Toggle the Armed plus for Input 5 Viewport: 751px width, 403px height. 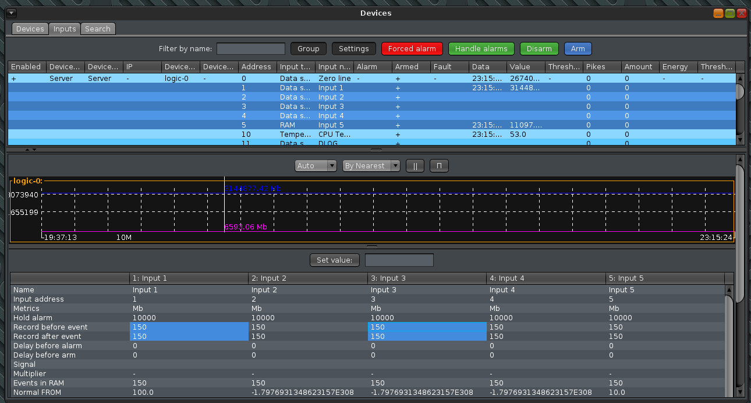[398, 125]
